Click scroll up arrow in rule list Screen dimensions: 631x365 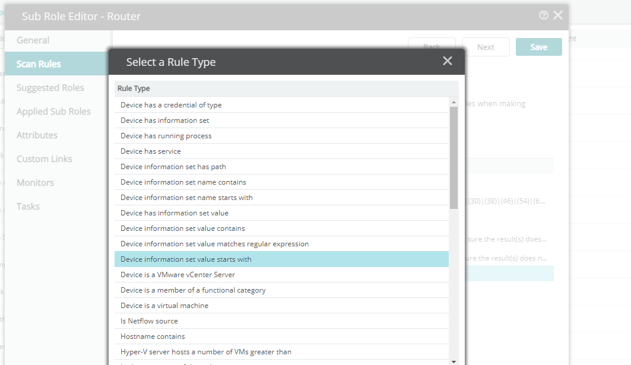tap(454, 102)
